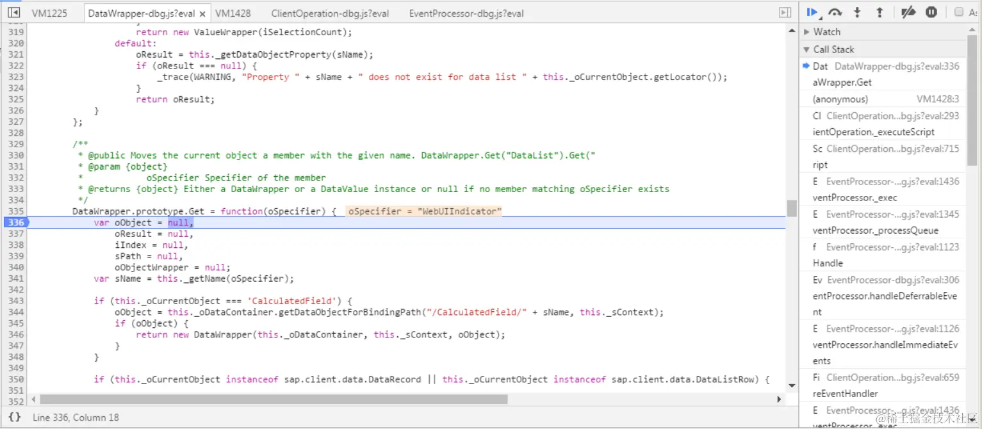982x429 pixels.
Task: Open DataWrapper-dbg.js?eval:336 call stack link
Action: 897,66
